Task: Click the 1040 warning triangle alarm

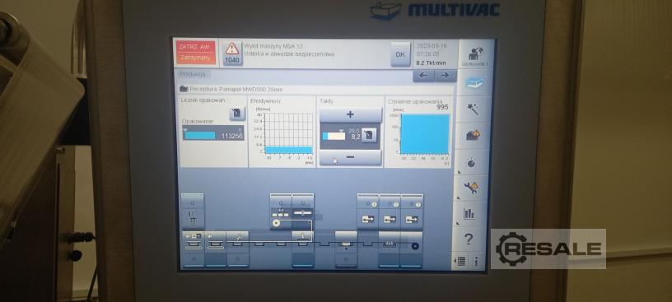Action: [232, 54]
